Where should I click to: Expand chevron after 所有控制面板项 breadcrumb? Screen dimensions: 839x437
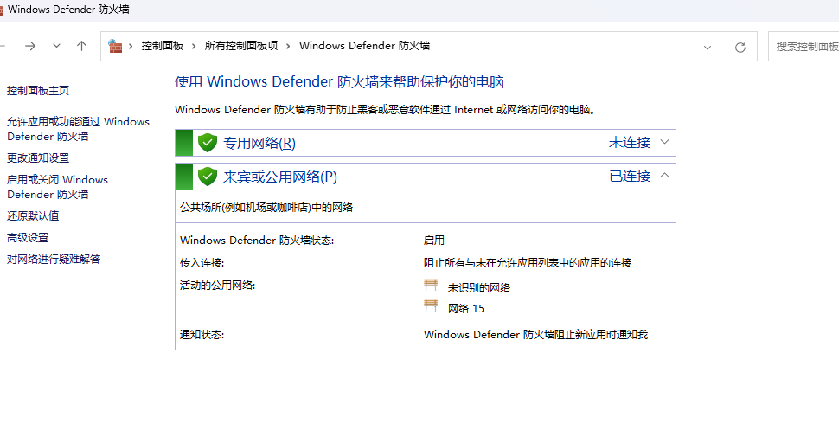(288, 46)
